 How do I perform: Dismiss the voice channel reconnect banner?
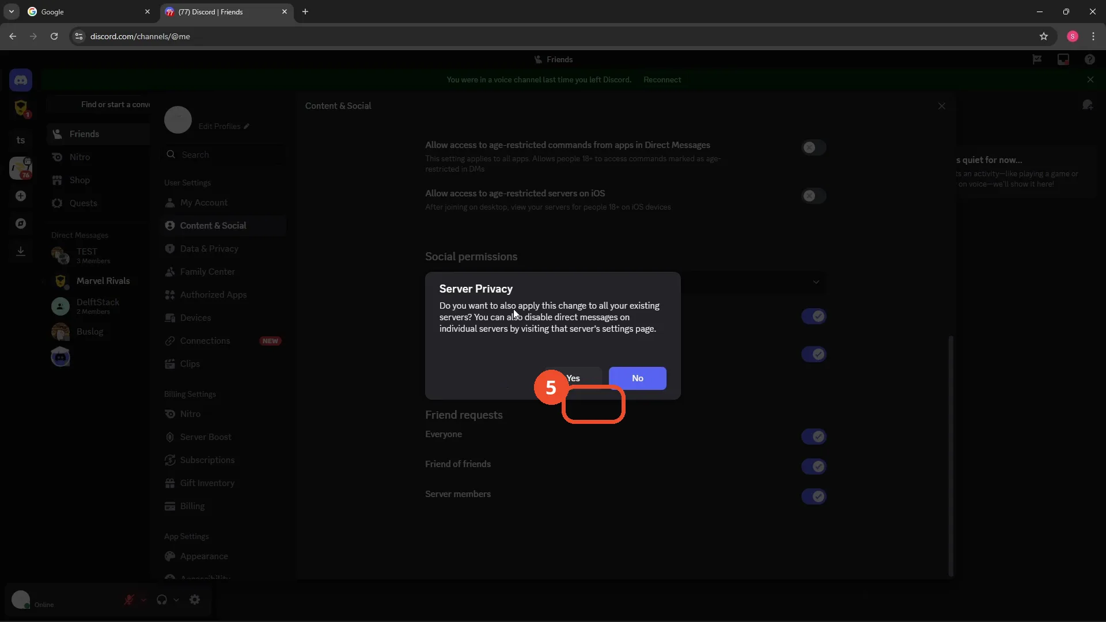click(1090, 79)
